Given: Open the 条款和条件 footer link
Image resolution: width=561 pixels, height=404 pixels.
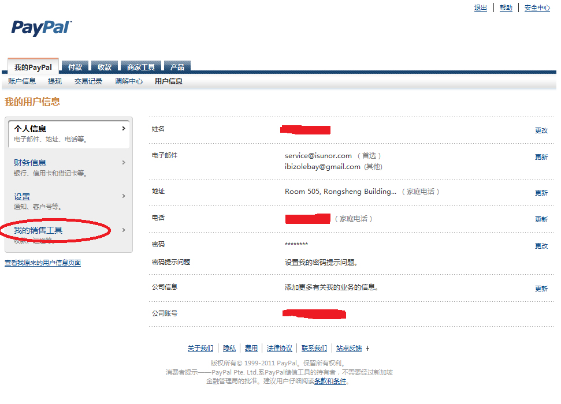Looking at the screenshot, I should point(330,381).
